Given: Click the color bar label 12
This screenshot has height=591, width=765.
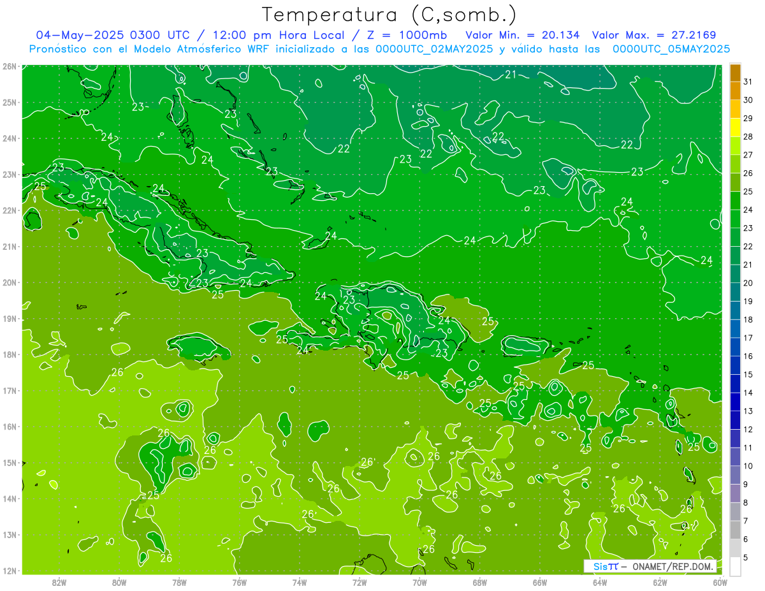Looking at the screenshot, I should 748,429.
